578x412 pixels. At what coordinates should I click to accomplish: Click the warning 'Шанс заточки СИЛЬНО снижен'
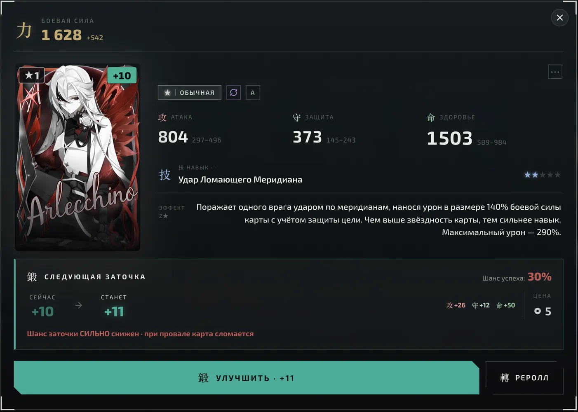click(x=83, y=334)
